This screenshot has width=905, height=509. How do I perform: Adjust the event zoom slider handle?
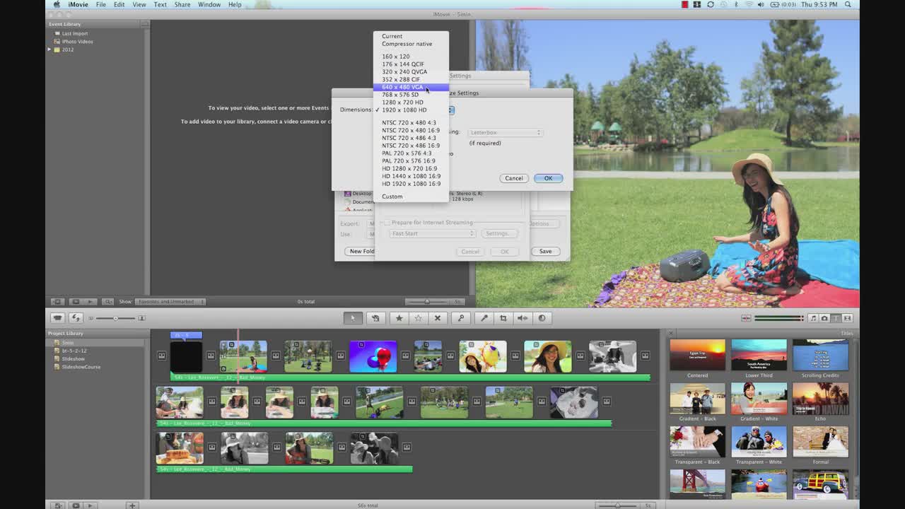[x=426, y=302]
